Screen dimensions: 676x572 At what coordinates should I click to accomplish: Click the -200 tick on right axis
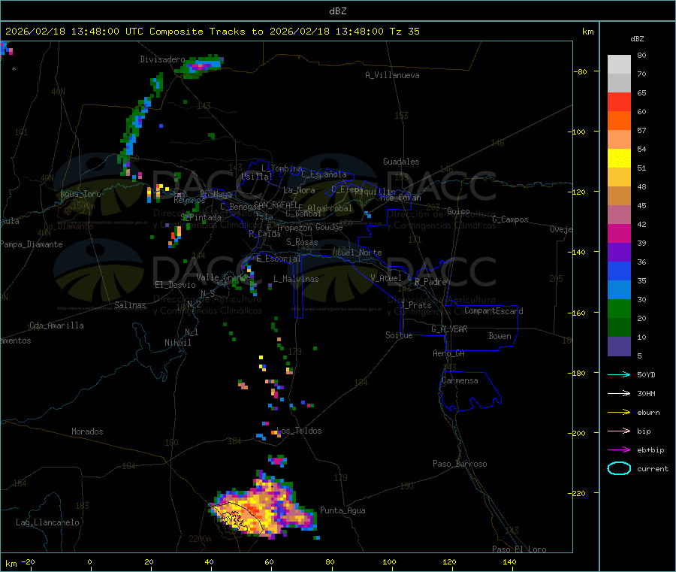click(x=578, y=433)
